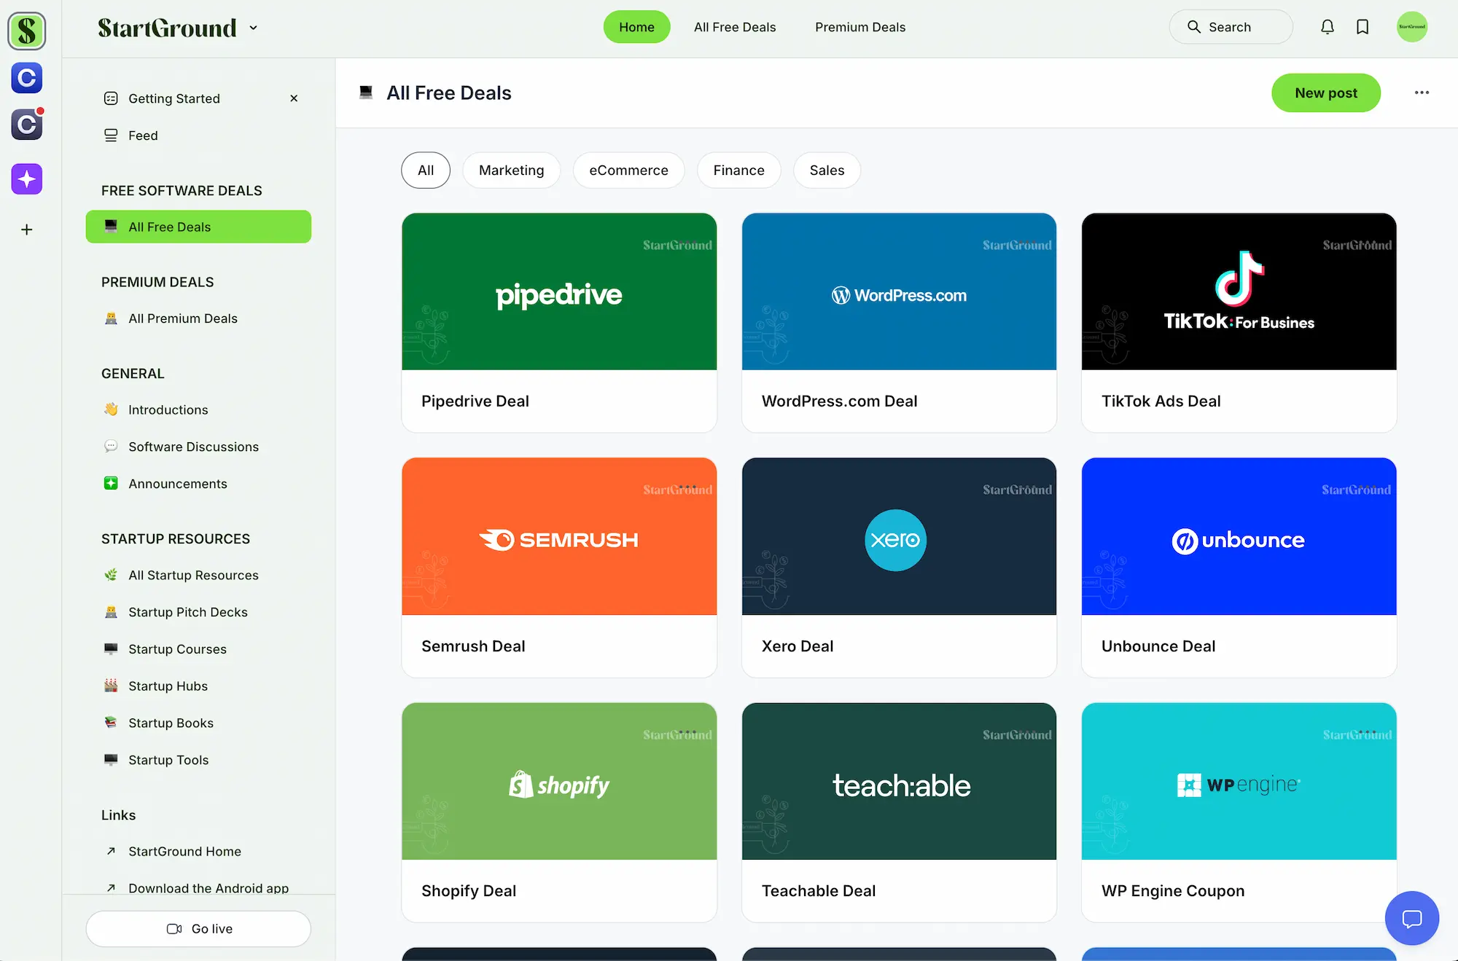The height and width of the screenshot is (961, 1458).
Task: Follow Download the Android app link
Action: 198,888
